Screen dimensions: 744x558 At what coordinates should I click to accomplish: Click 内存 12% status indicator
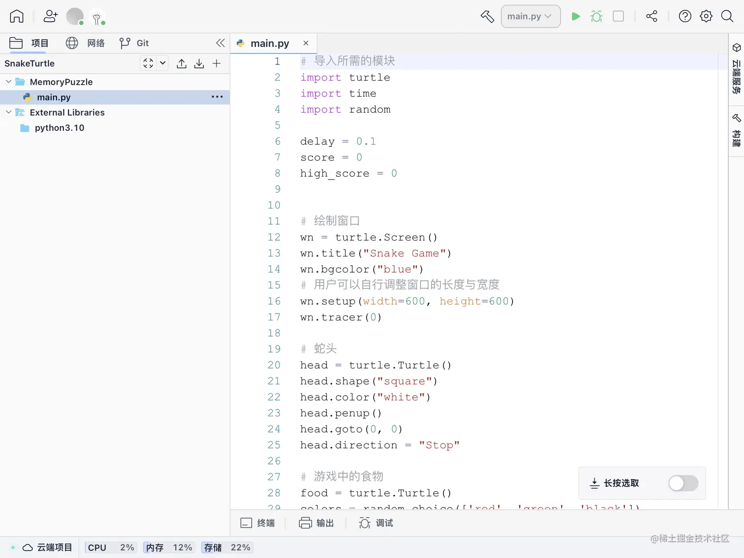coord(169,548)
